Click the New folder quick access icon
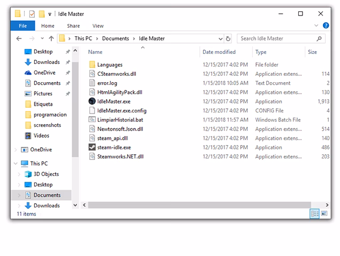 (x=42, y=14)
